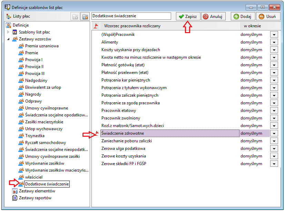285x211 pixels.
Task: Click the Premia uznaniowa set icon
Action: pos(21,46)
